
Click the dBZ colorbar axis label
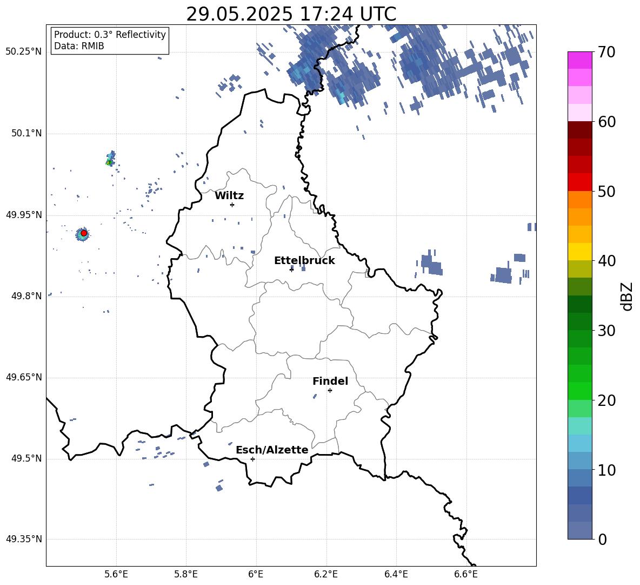click(626, 296)
